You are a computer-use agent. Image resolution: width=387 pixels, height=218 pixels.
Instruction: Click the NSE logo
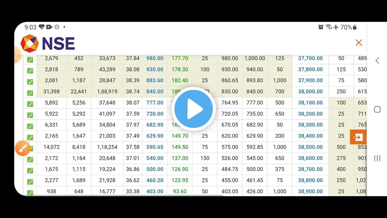click(x=48, y=43)
